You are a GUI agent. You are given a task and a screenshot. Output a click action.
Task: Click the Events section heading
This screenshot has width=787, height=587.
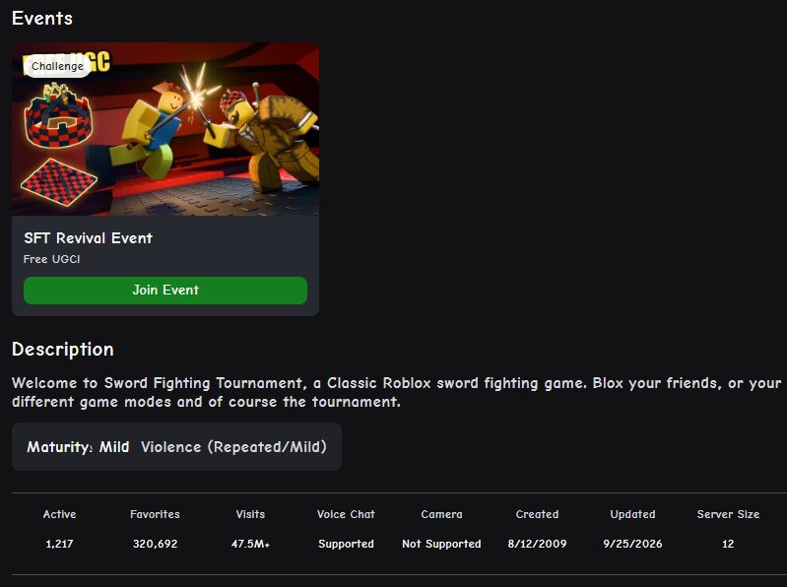click(42, 19)
